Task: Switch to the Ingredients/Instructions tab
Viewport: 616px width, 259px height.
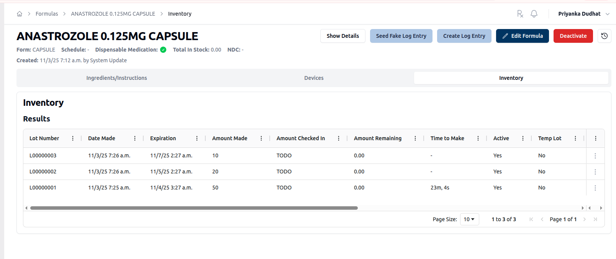Action: 116,78
